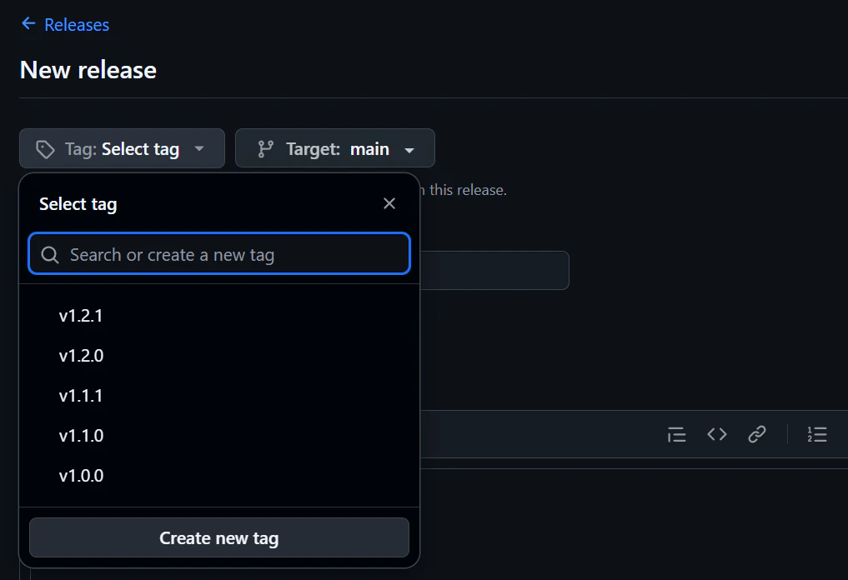Select tag v1.1.1
The height and width of the screenshot is (580, 848).
pyautogui.click(x=219, y=396)
